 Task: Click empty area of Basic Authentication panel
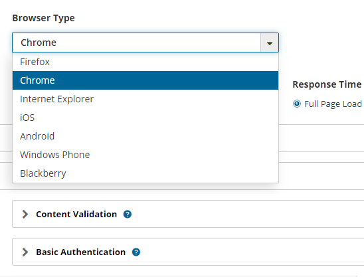coord(250,252)
